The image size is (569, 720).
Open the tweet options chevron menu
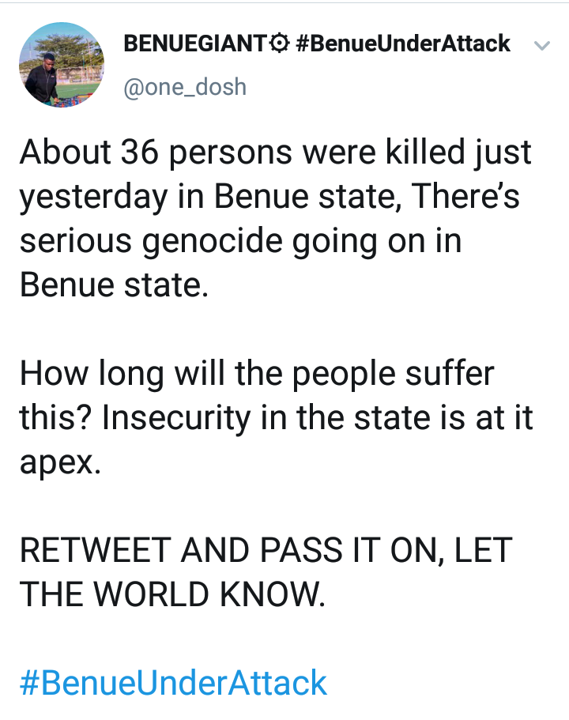[x=541, y=45]
